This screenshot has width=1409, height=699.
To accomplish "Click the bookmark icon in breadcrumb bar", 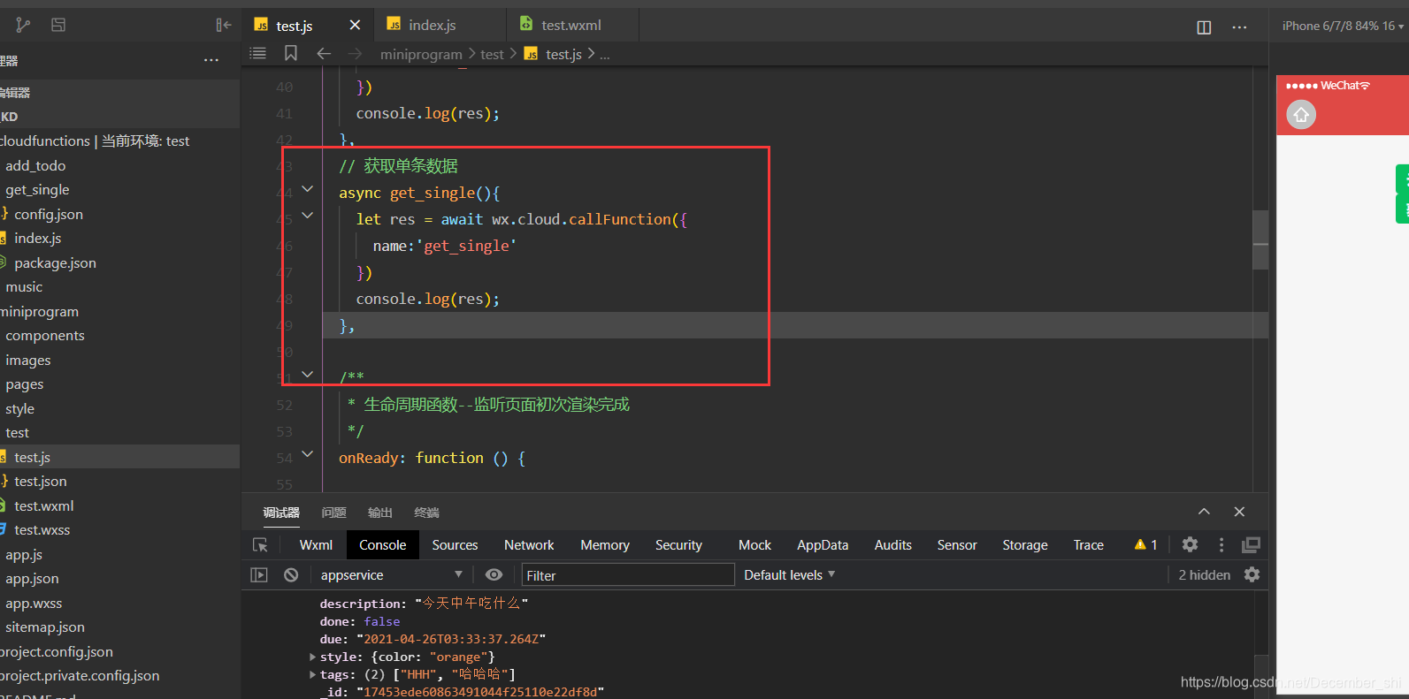I will click(x=291, y=53).
